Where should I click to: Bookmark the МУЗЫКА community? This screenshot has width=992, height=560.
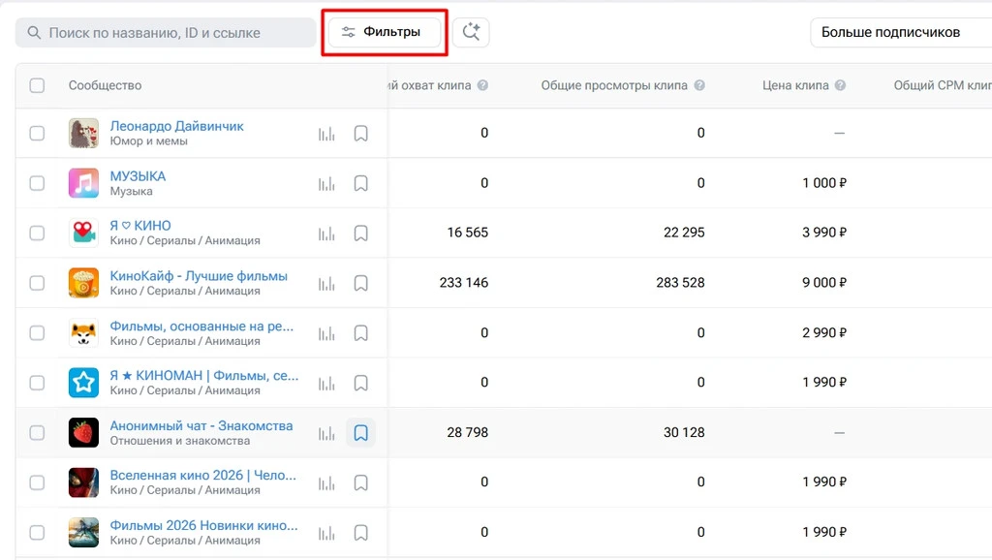click(x=360, y=183)
